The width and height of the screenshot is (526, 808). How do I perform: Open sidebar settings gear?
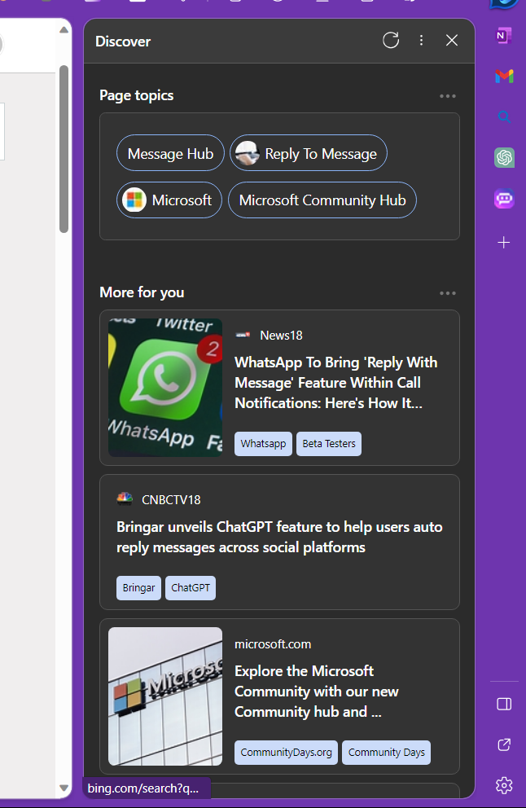pos(504,785)
